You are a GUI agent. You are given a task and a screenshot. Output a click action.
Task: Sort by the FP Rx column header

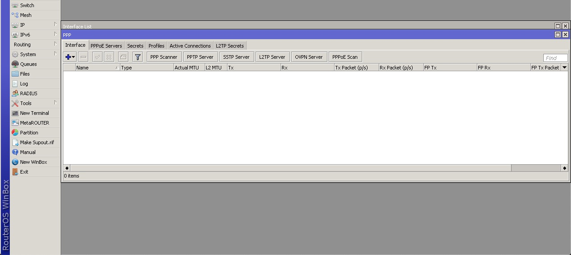coord(504,68)
